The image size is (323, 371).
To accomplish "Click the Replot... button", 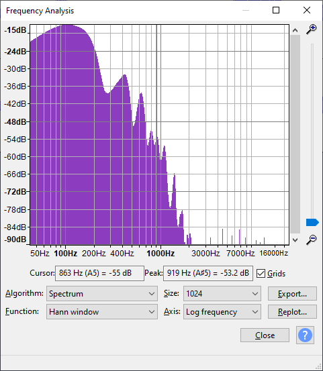I will (292, 312).
